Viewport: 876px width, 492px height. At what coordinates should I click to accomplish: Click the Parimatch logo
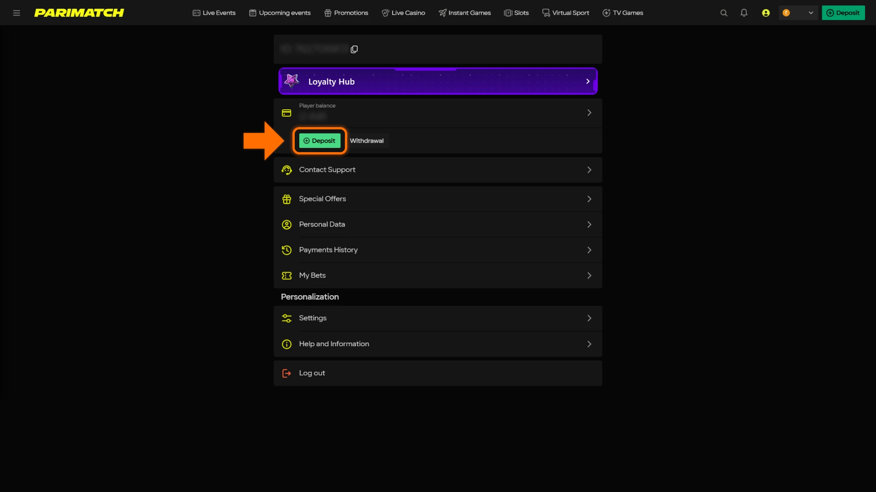click(x=79, y=13)
